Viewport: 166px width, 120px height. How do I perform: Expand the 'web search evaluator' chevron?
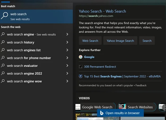[x=67, y=65]
